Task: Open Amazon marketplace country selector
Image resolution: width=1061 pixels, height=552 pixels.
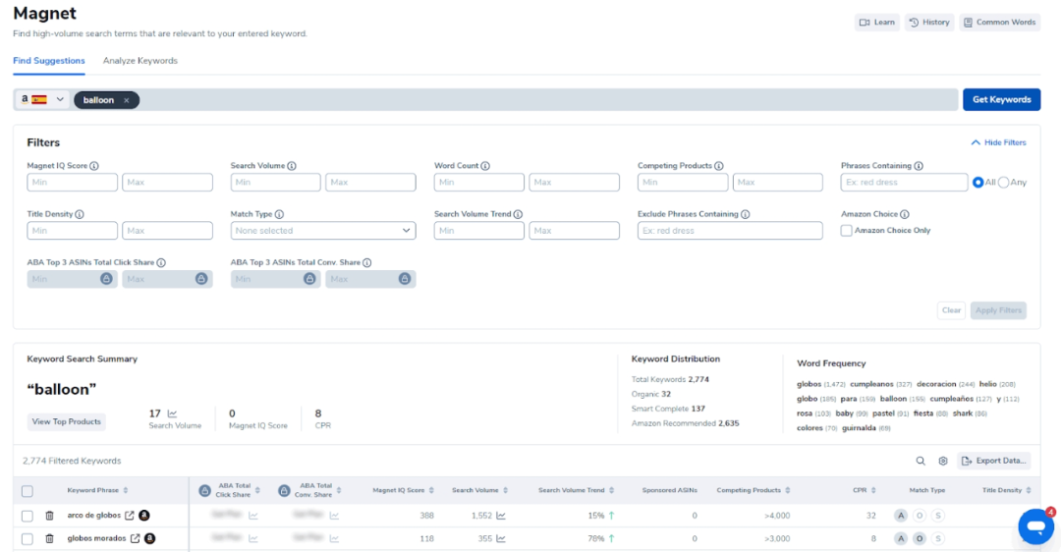Action: point(44,100)
